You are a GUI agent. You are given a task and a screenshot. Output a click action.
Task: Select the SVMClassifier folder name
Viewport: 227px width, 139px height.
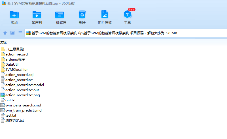(x=16, y=70)
